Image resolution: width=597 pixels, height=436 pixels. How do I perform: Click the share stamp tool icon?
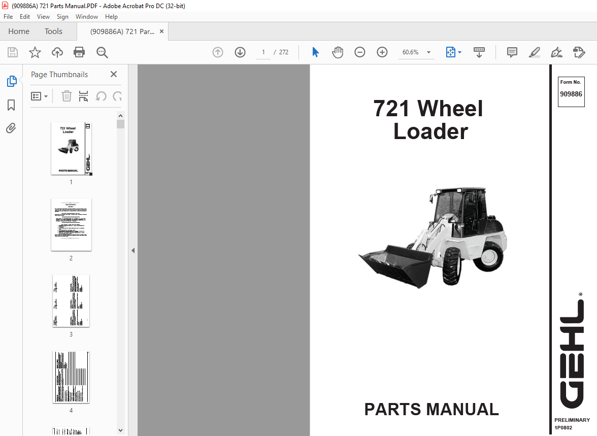tap(579, 52)
